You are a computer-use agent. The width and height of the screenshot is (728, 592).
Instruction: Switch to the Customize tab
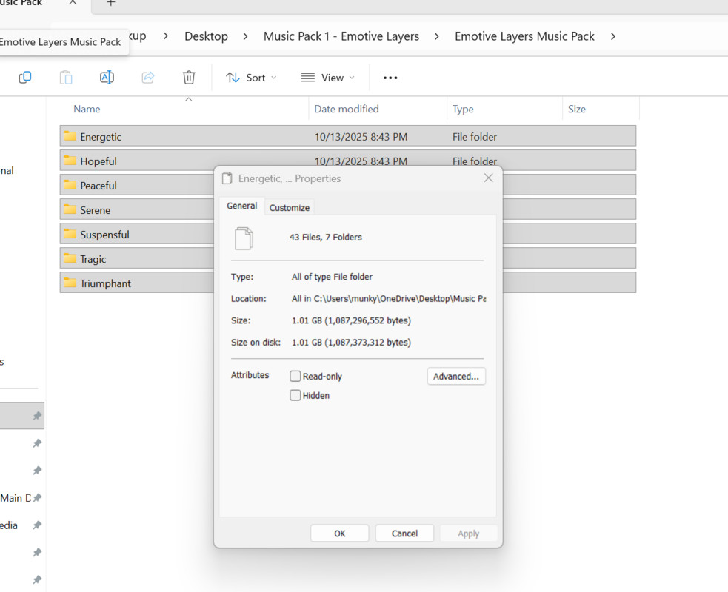pyautogui.click(x=289, y=207)
